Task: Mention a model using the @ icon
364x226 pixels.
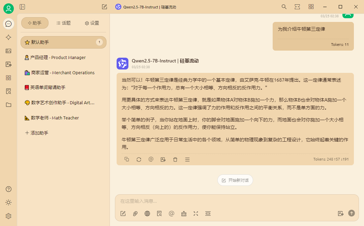Action: point(172,214)
